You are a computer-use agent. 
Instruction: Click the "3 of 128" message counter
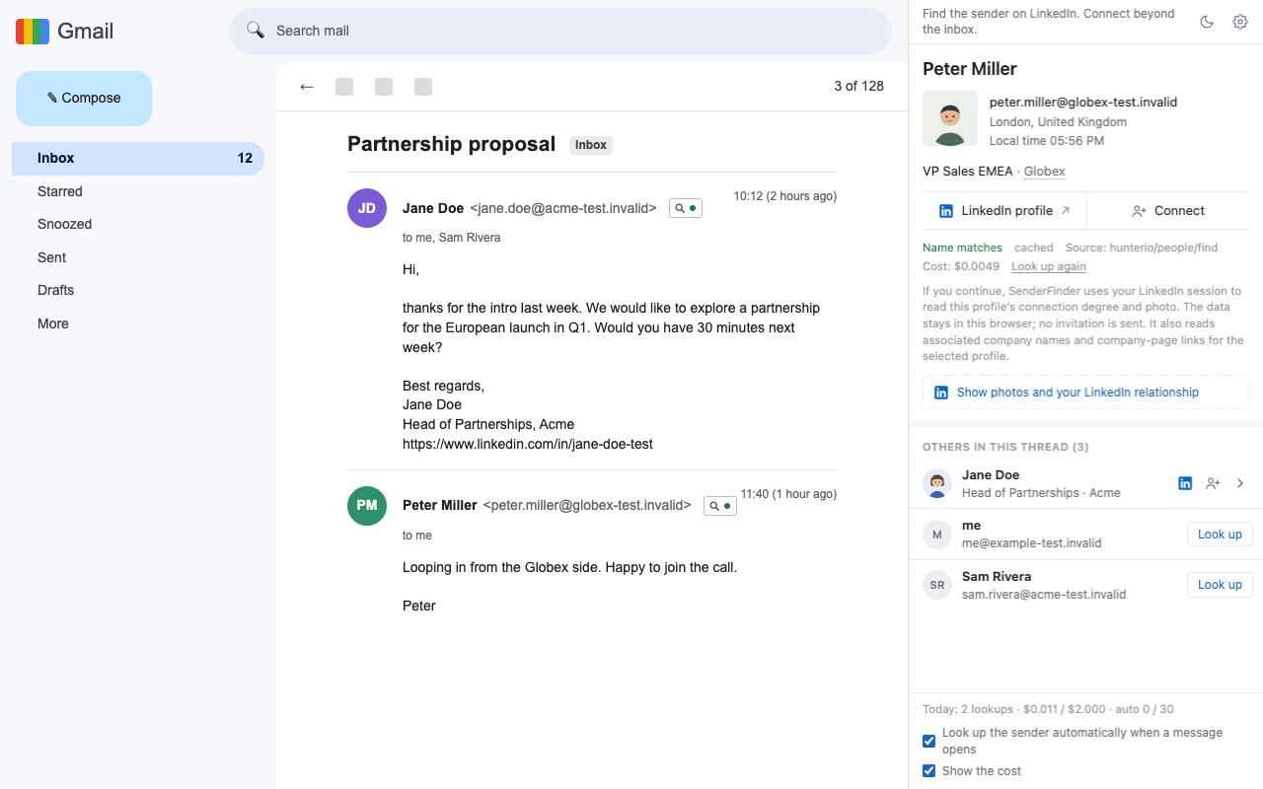tap(858, 86)
